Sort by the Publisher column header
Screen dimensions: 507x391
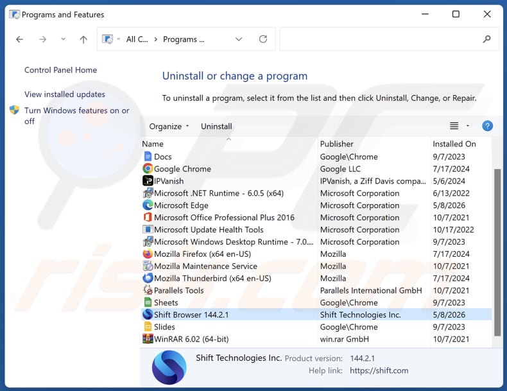336,144
